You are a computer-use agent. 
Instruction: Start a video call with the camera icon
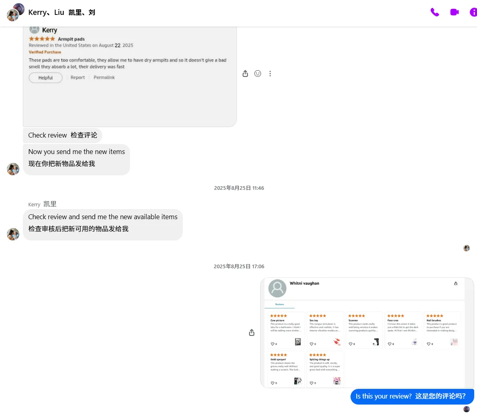[455, 12]
